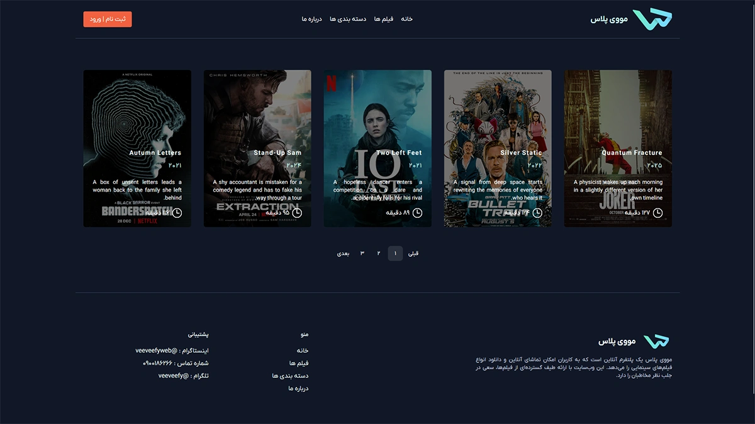Click the footer فیلم ها link
Viewport: 755px width, 424px height.
tap(299, 363)
